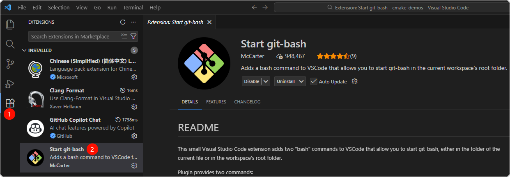Click the GitHub Copilot Chat icon

(x=35, y=128)
